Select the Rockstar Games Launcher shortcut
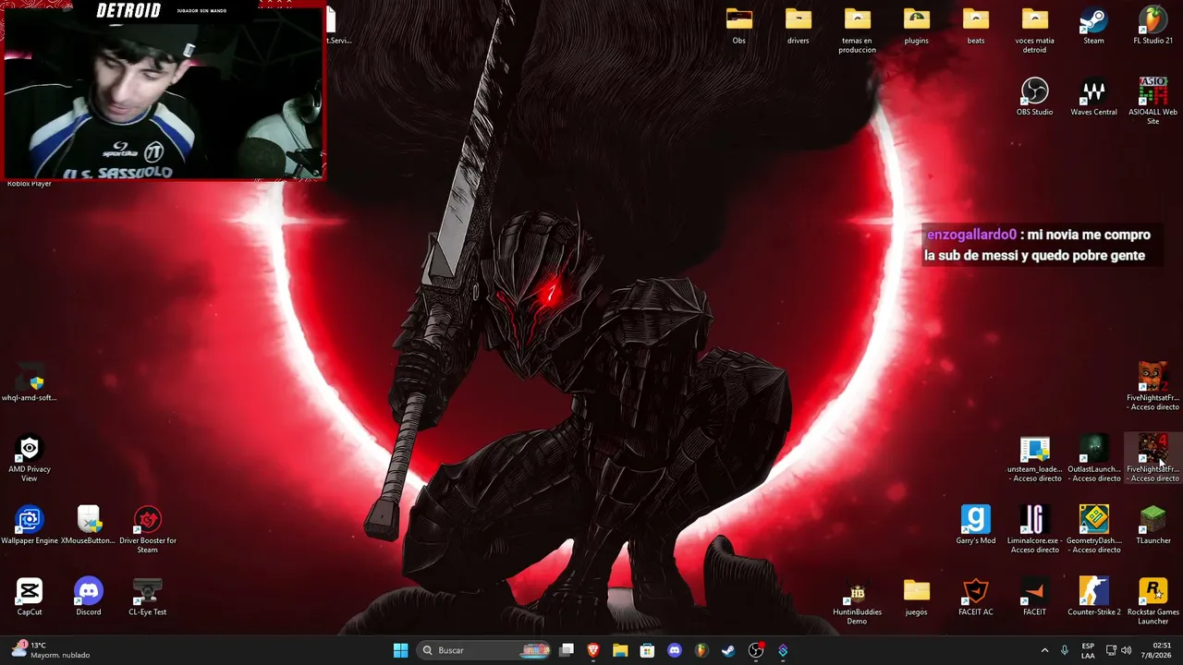Screen dimensions: 1183x665 tap(1153, 601)
